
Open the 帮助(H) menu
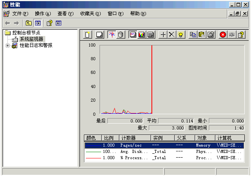coord(138,14)
